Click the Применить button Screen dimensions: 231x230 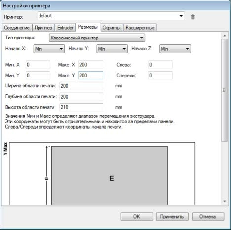tap(172, 216)
